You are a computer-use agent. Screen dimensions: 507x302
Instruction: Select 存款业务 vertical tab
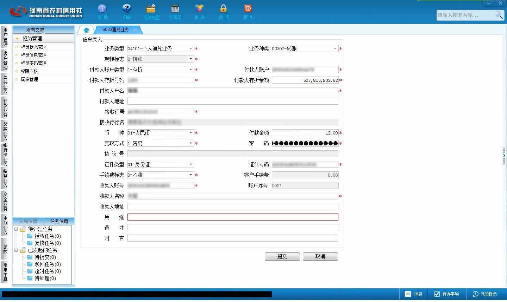click(x=5, y=107)
